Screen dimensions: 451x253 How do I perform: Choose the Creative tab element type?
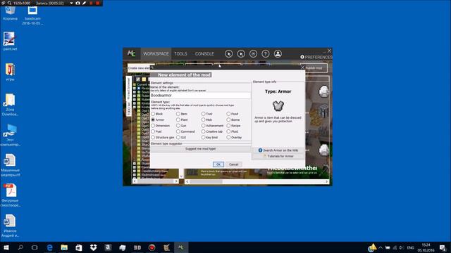click(x=204, y=131)
